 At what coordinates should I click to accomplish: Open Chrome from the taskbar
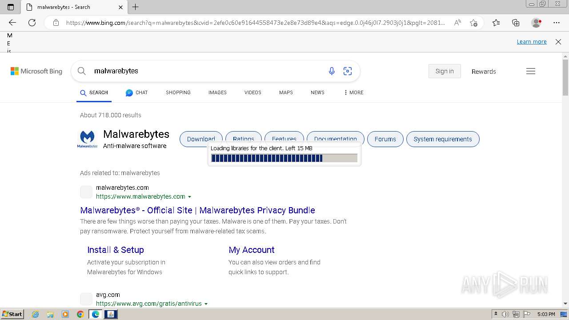(x=80, y=314)
